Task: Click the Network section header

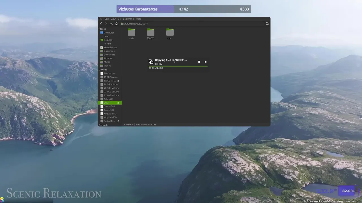Action: pos(103,125)
